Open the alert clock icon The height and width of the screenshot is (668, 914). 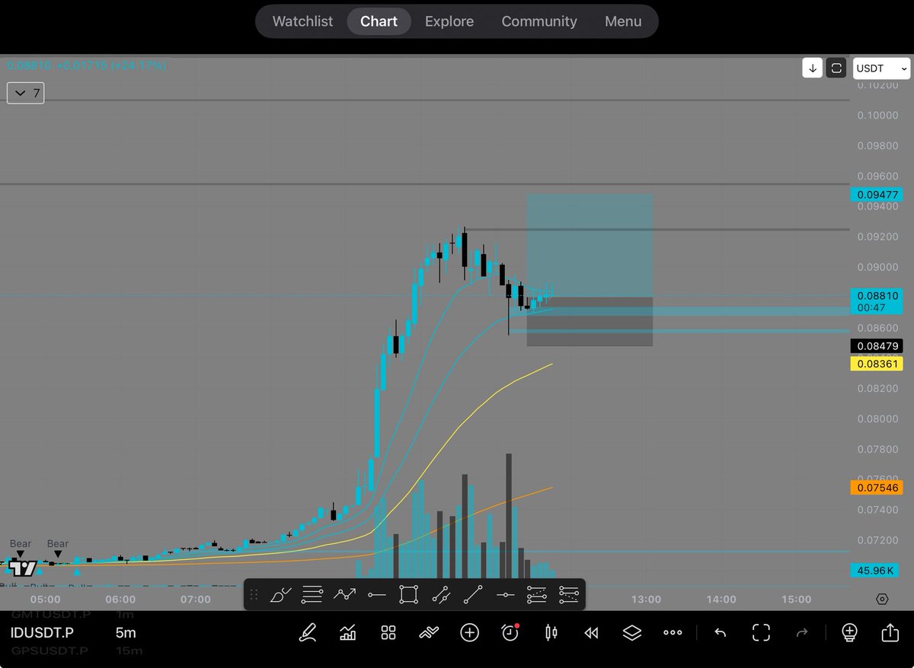[510, 632]
